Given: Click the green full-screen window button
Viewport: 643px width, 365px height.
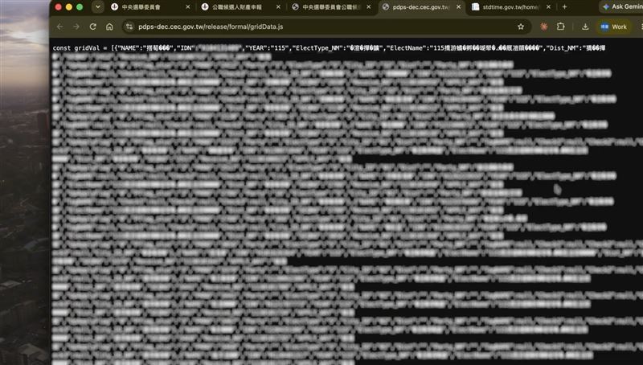Looking at the screenshot, I should pos(80,7).
